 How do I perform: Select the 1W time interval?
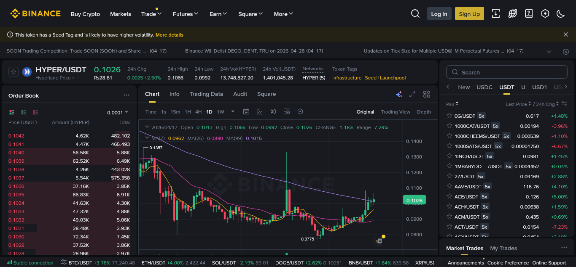[221, 112]
